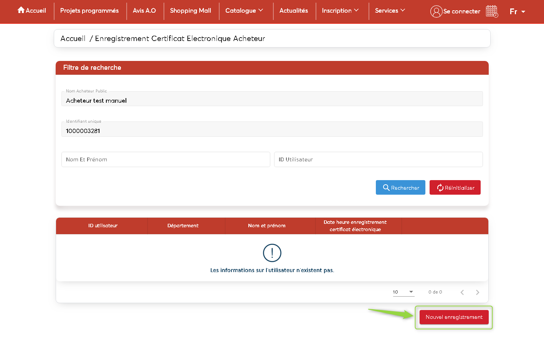Open rows-per-page dropdown showing 10
The width and height of the screenshot is (544, 338).
[x=403, y=292]
